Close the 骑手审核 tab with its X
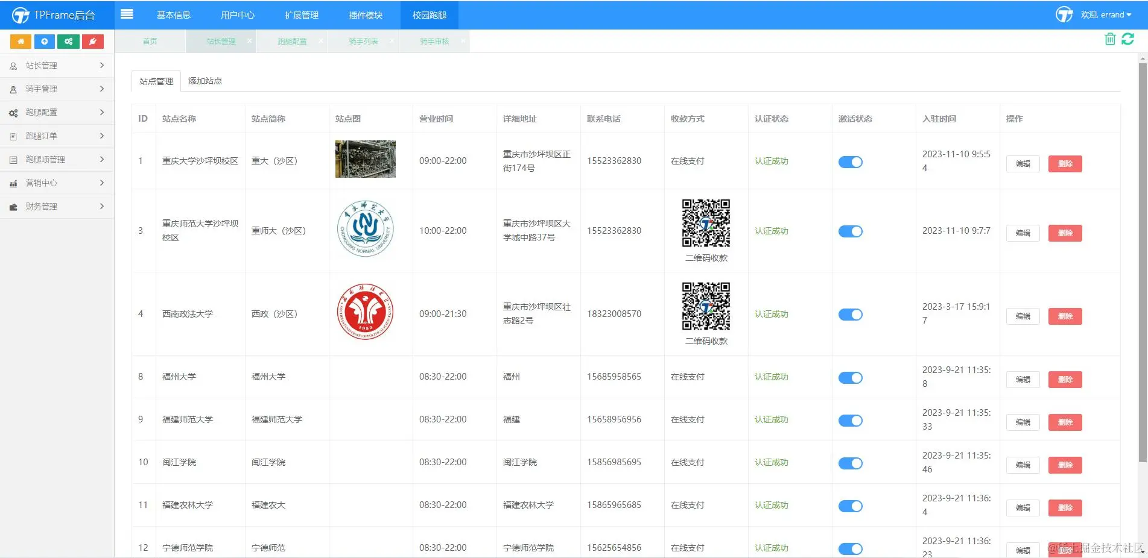 pyautogui.click(x=463, y=41)
